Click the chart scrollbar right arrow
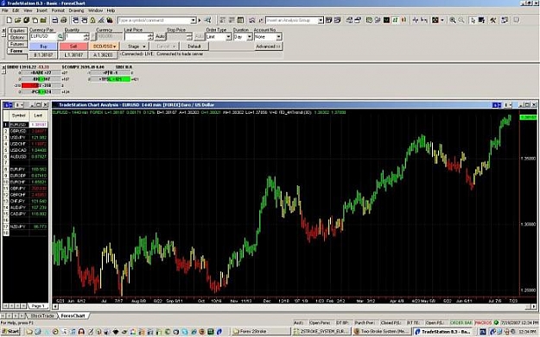The width and height of the screenshot is (540, 337). 534,306
